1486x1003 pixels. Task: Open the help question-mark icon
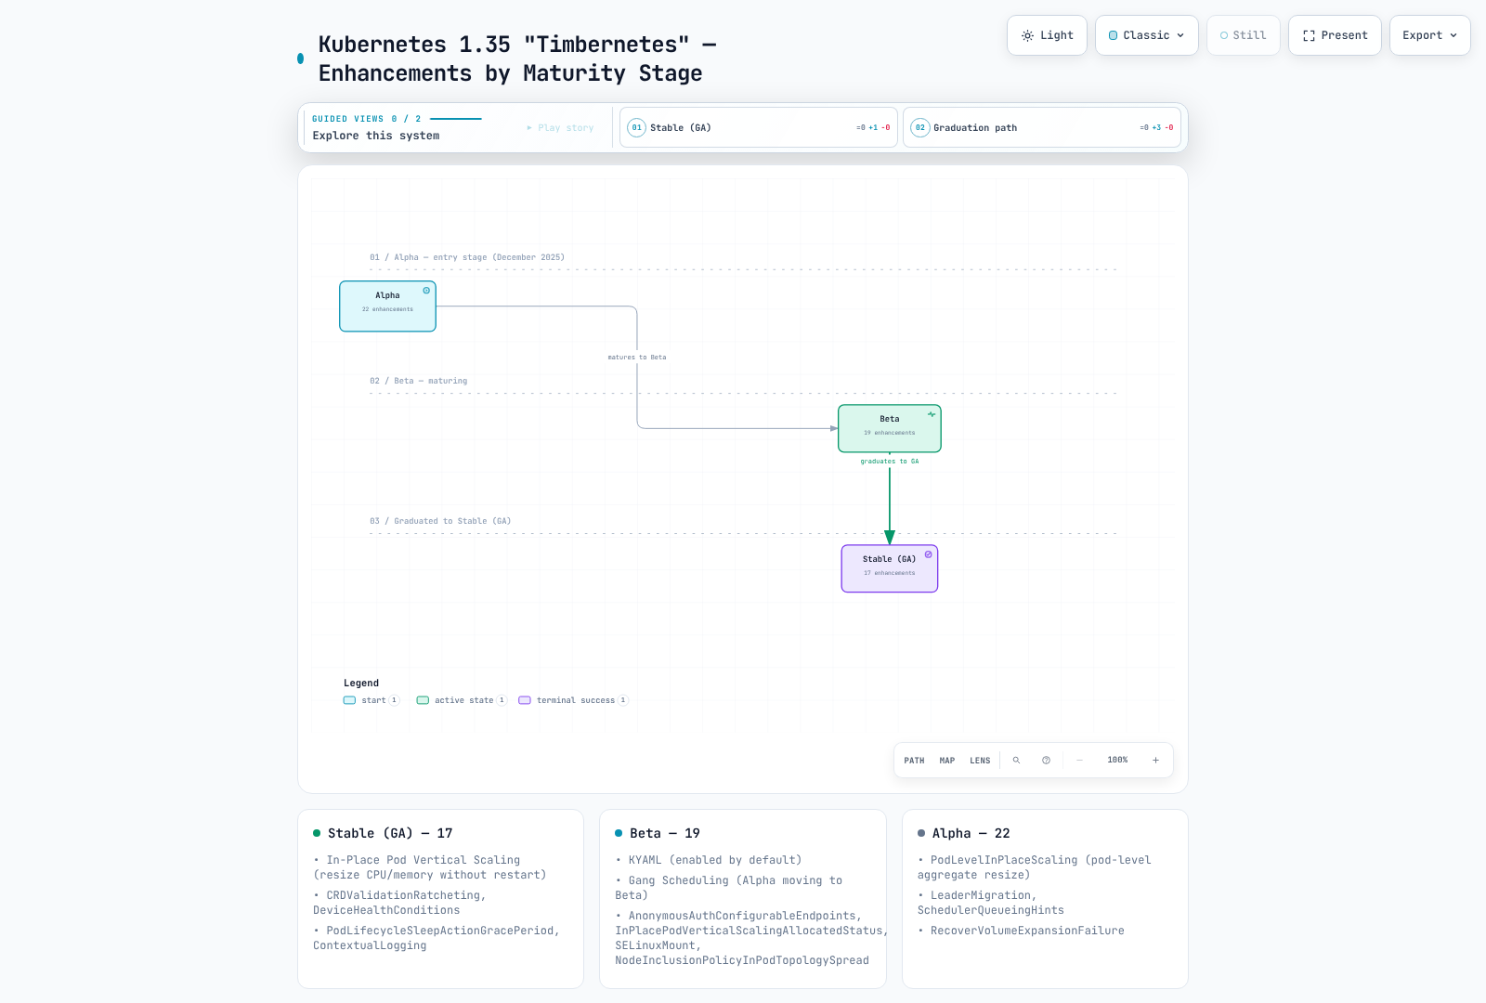(x=1046, y=761)
